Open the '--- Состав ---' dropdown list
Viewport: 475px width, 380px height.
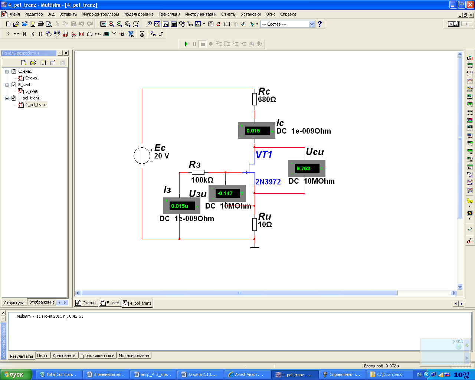coord(312,24)
